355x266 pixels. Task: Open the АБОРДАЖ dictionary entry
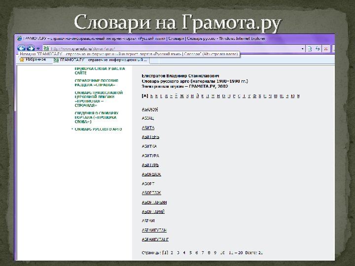151,174
